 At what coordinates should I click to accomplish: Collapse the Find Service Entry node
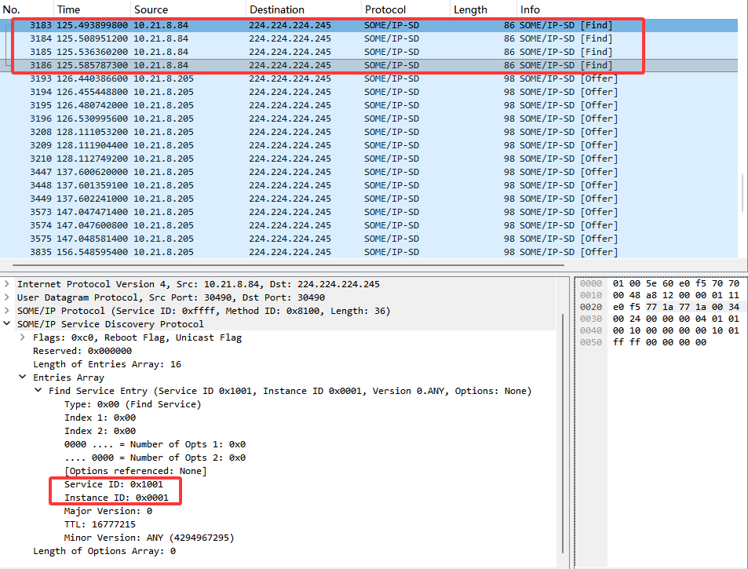click(x=38, y=390)
